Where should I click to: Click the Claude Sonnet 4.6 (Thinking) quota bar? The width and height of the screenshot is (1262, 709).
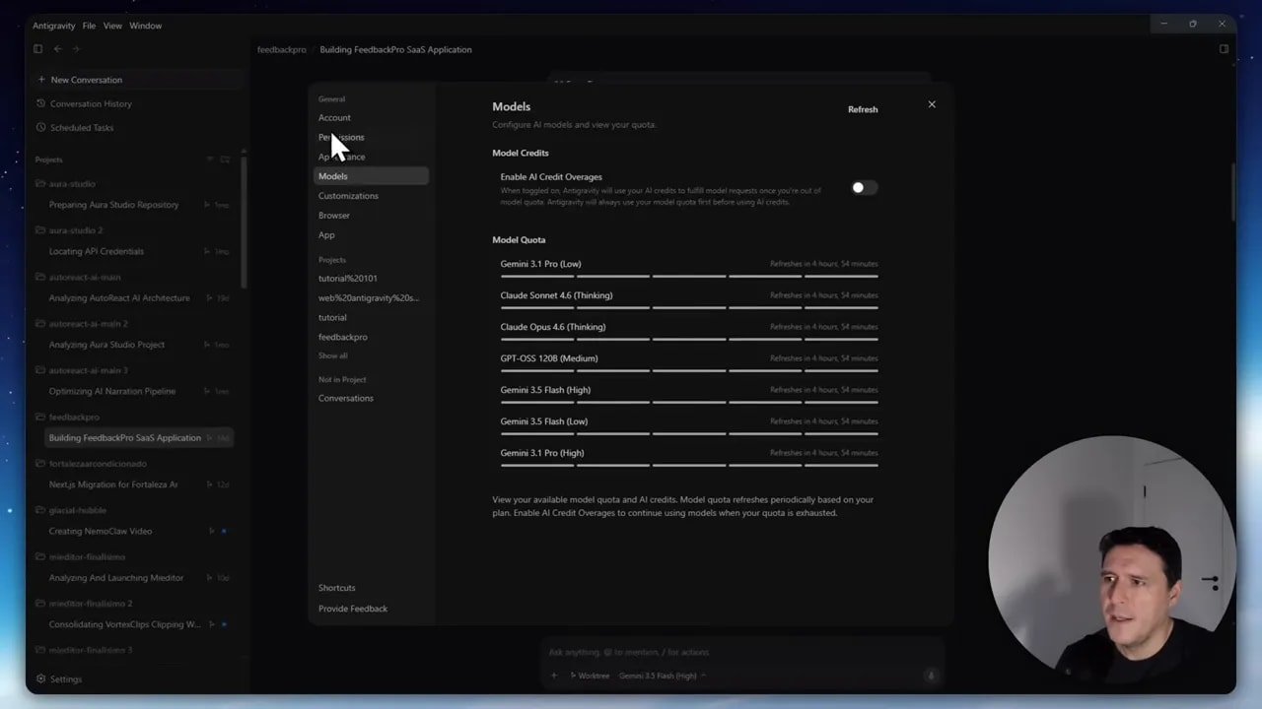click(x=688, y=308)
